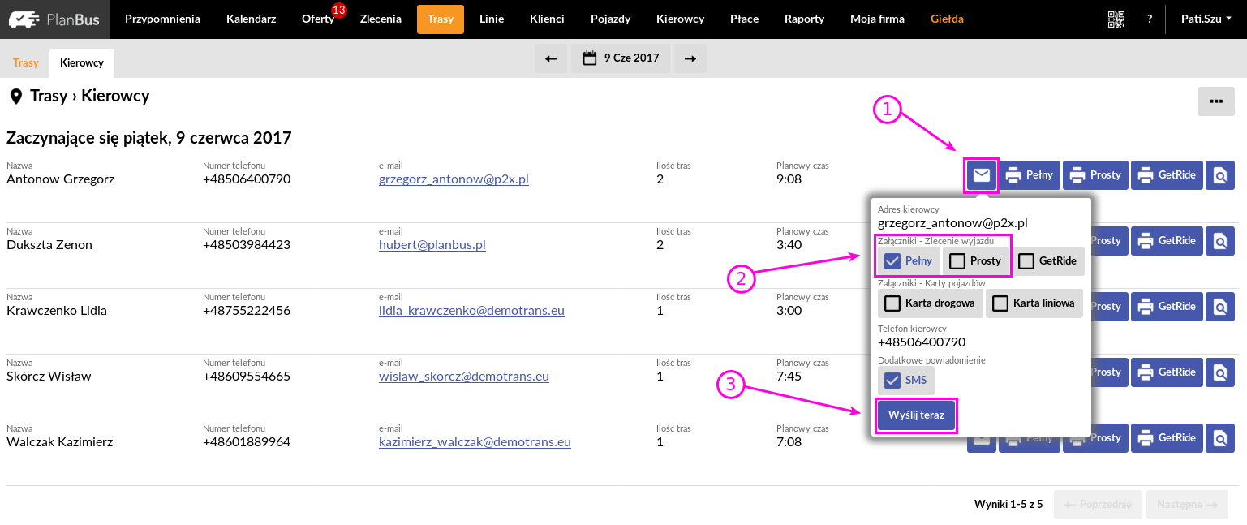Expand the three-dots more options menu
This screenshot has height=525, width=1247.
tap(1215, 101)
